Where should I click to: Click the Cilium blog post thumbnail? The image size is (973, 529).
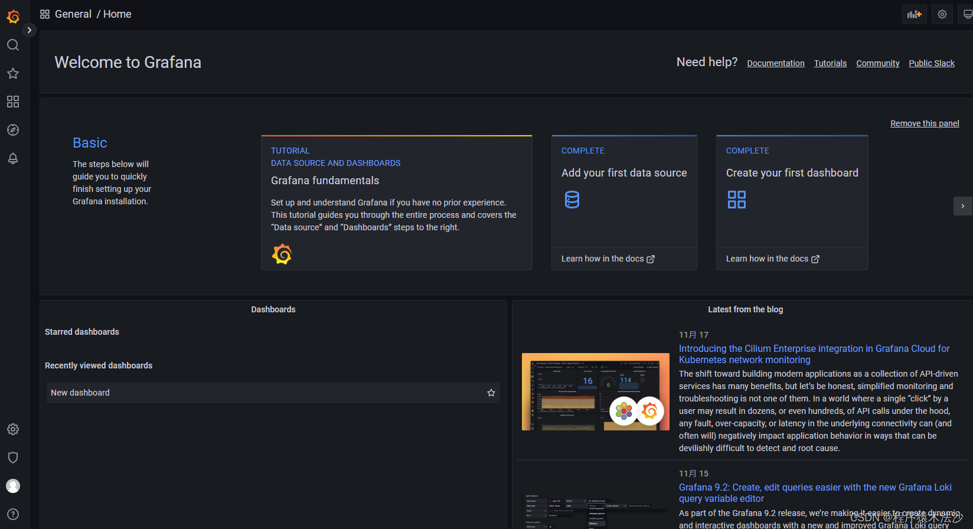pyautogui.click(x=596, y=391)
